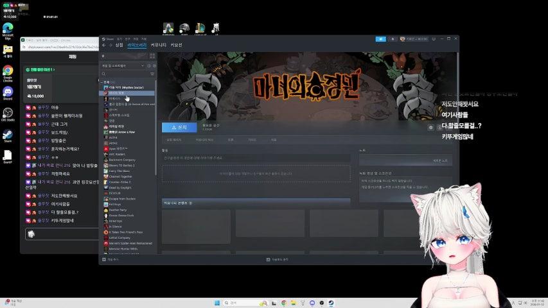
Task: Switch to the 상점 (Store) tab
Action: pos(119,45)
